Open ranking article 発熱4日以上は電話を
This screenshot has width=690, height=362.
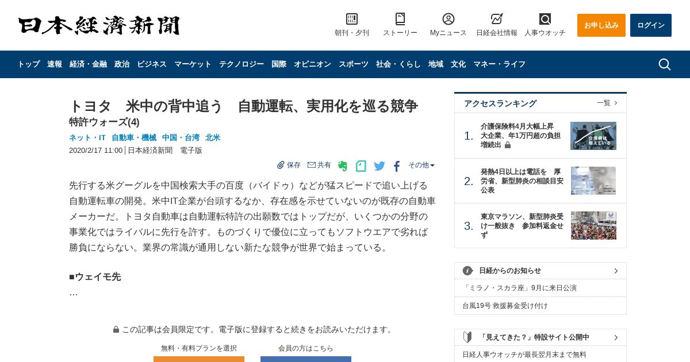[522, 181]
